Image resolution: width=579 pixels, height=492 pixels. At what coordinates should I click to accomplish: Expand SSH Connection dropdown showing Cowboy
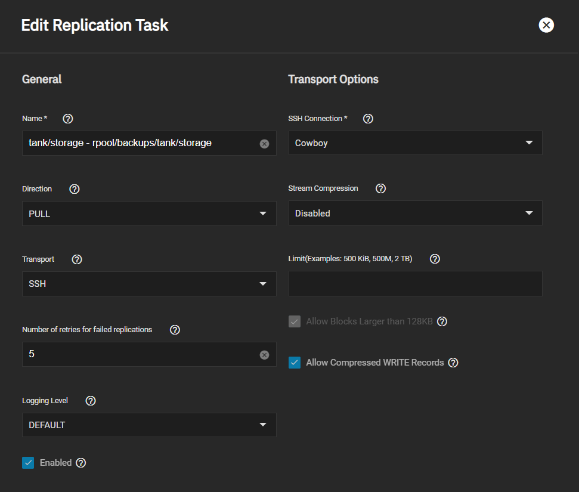pyautogui.click(x=415, y=143)
